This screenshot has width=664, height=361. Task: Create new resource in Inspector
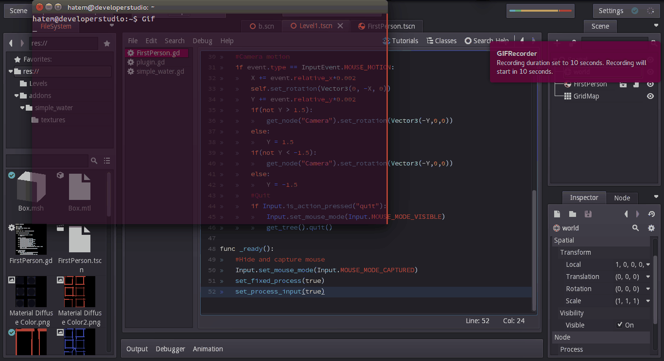click(558, 214)
